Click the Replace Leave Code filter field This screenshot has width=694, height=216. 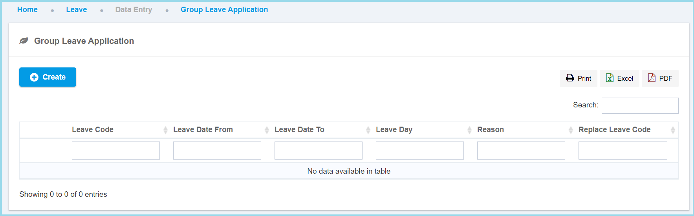click(x=623, y=151)
